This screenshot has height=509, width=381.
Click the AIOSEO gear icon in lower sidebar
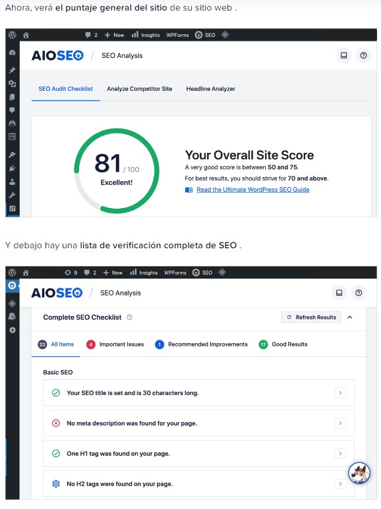click(x=12, y=286)
